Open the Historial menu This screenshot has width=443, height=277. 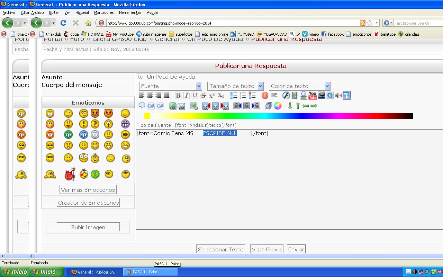[82, 12]
